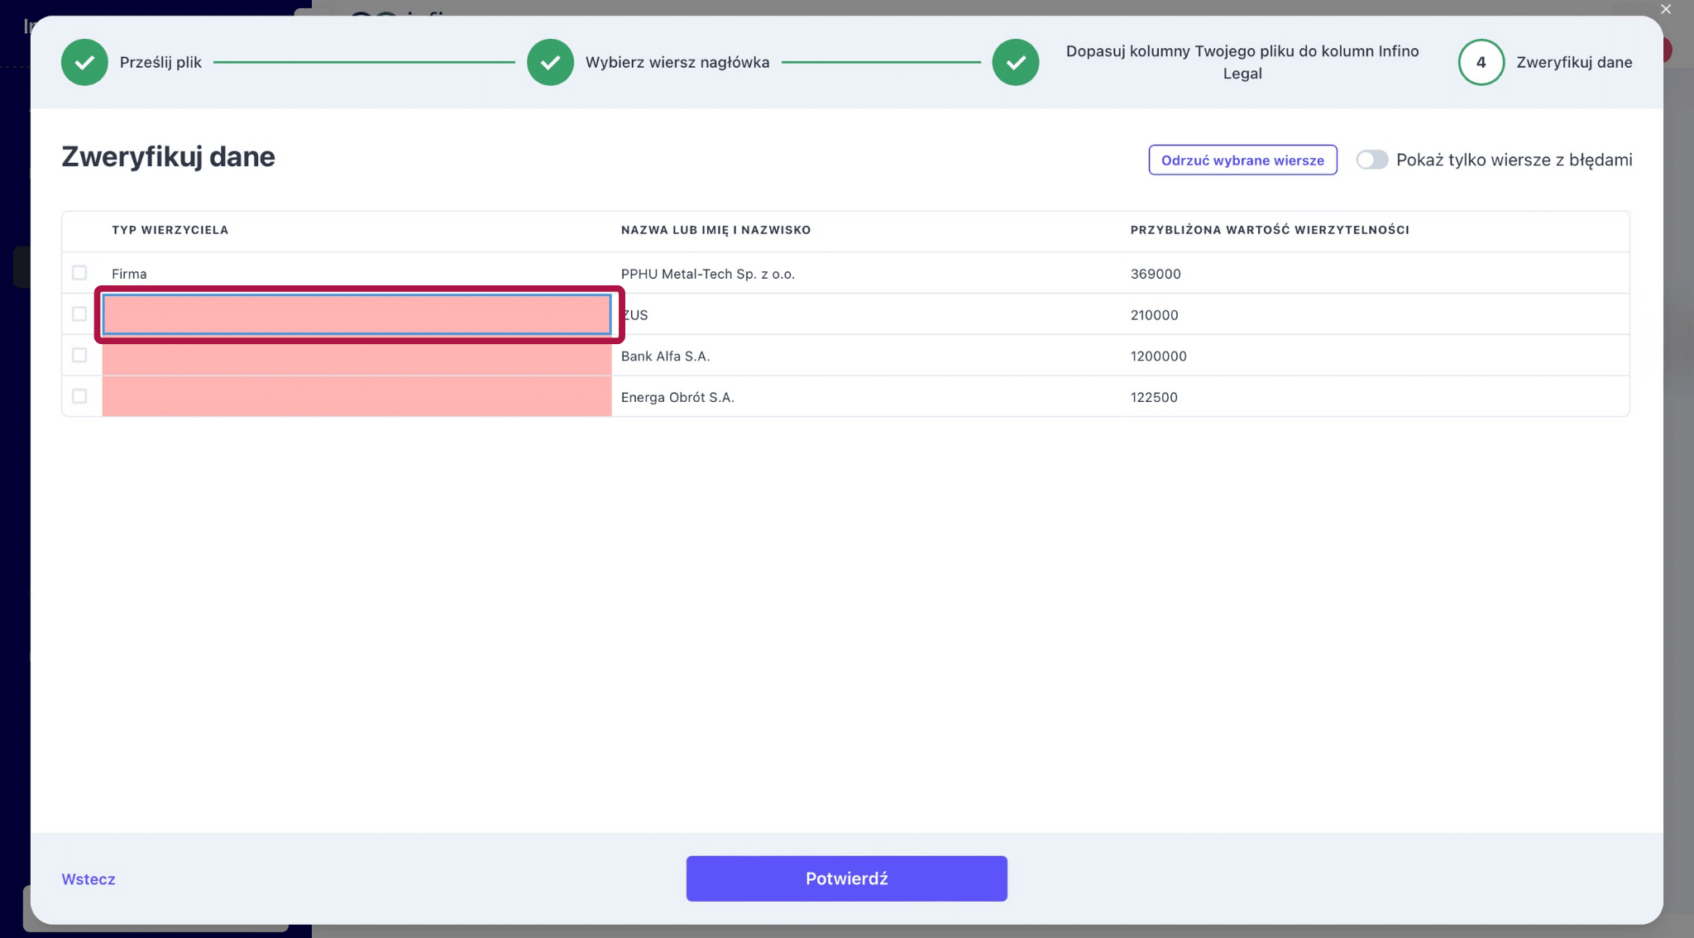Screen dimensions: 1694x938
Task: Enable Pokaż tylko wiersze z błędami toggle
Action: click(1372, 160)
